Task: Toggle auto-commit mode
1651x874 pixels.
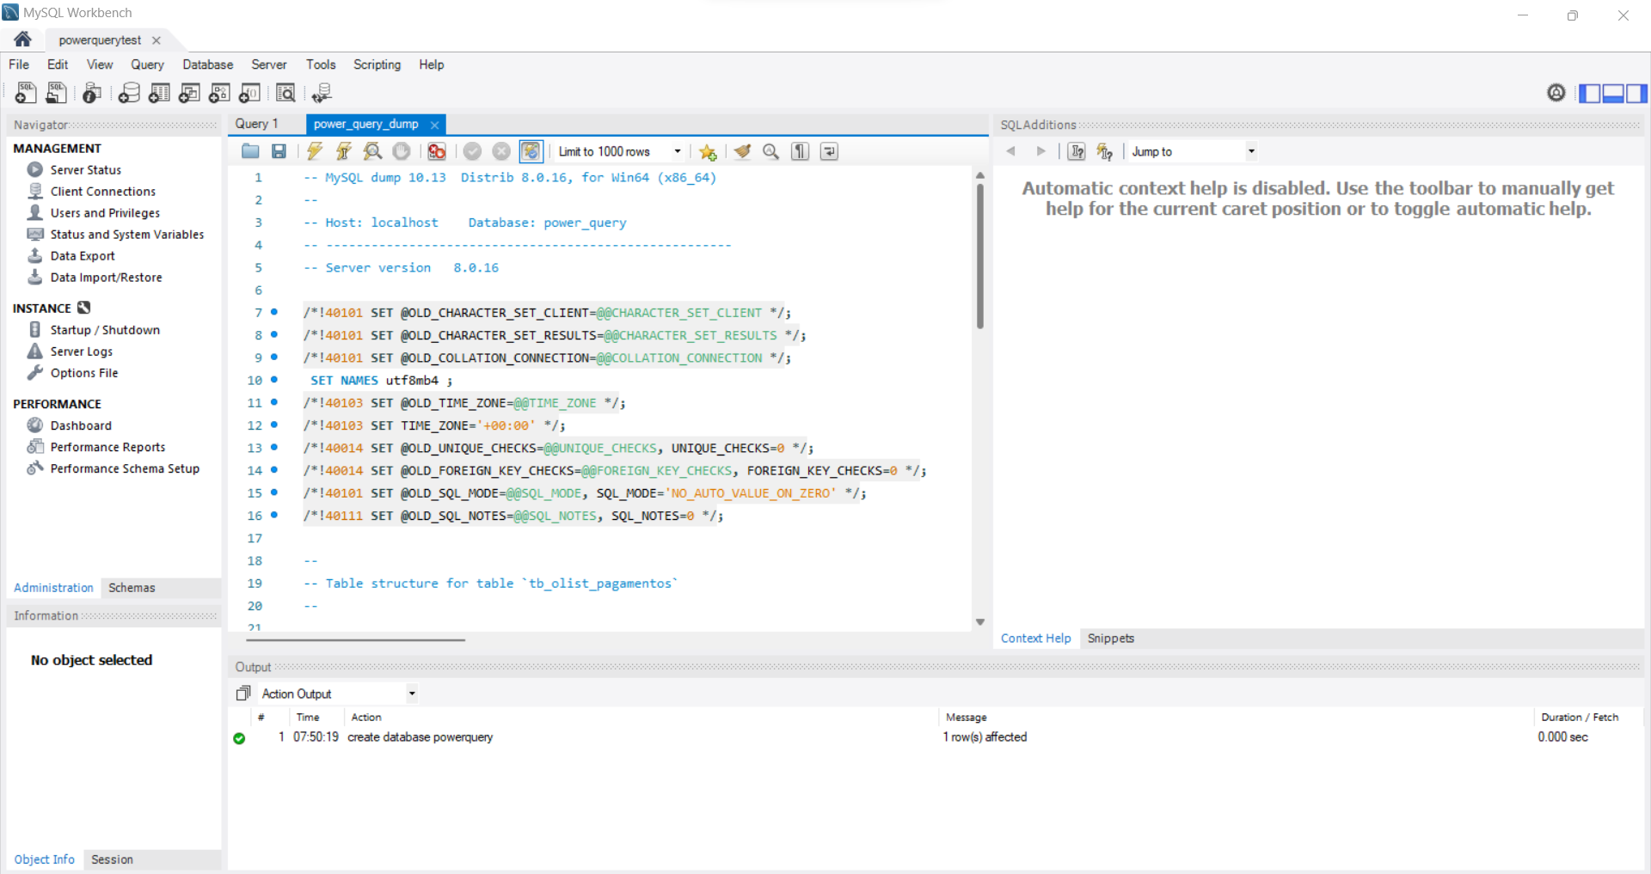Action: click(x=531, y=151)
